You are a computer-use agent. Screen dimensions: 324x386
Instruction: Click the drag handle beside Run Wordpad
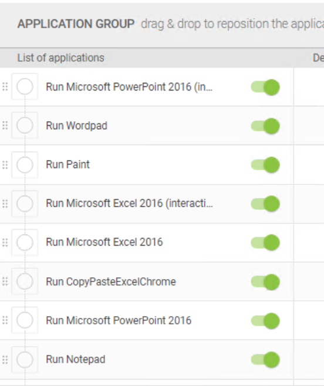(x=5, y=126)
